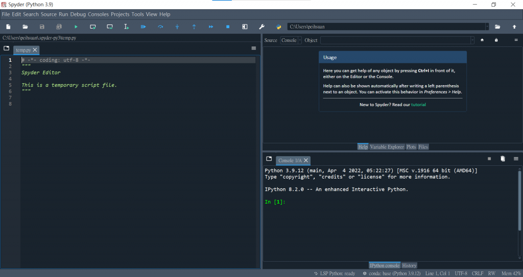Open Help pane options hamburger menu
The image size is (523, 277).
click(516, 40)
